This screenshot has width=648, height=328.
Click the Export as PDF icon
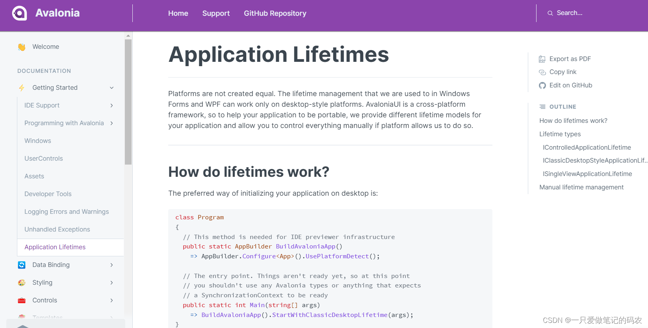pyautogui.click(x=542, y=59)
